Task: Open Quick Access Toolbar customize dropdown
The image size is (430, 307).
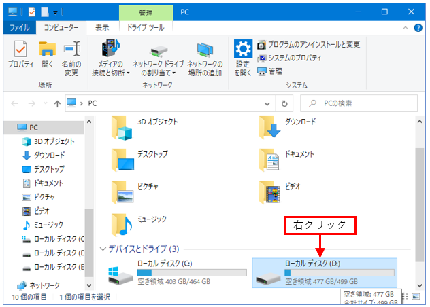Action: point(56,12)
